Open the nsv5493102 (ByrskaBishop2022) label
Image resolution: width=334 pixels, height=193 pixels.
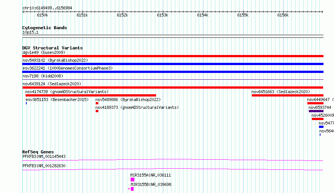[55, 60]
